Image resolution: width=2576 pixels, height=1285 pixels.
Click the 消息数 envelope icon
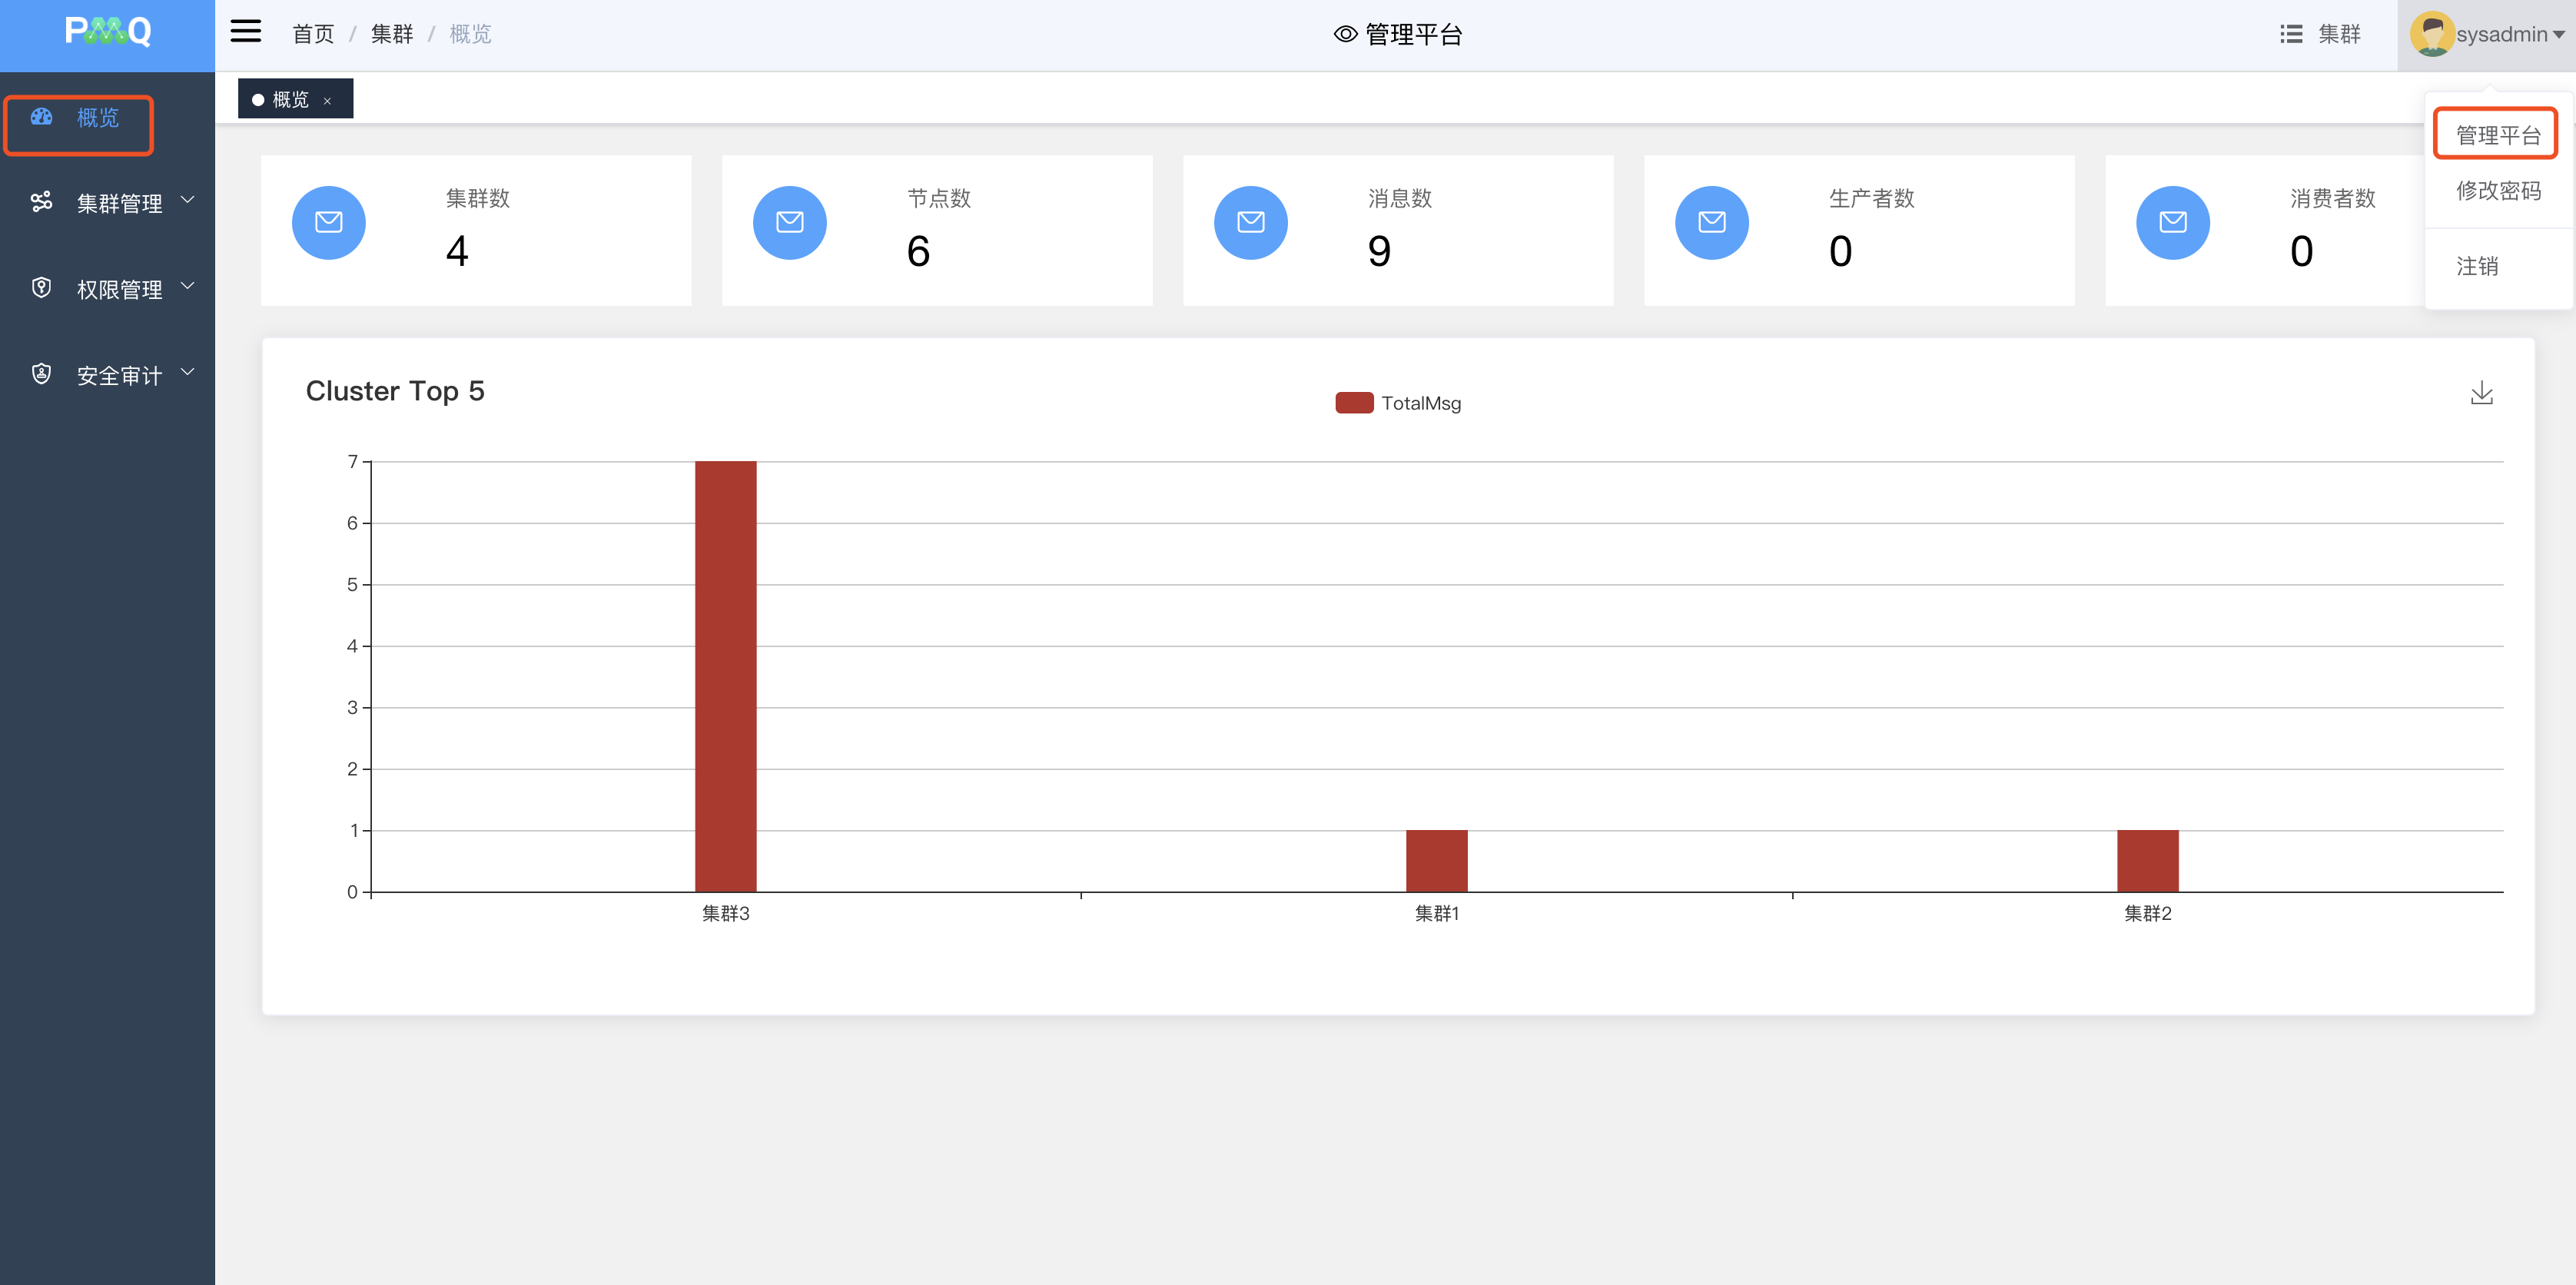click(x=1250, y=222)
